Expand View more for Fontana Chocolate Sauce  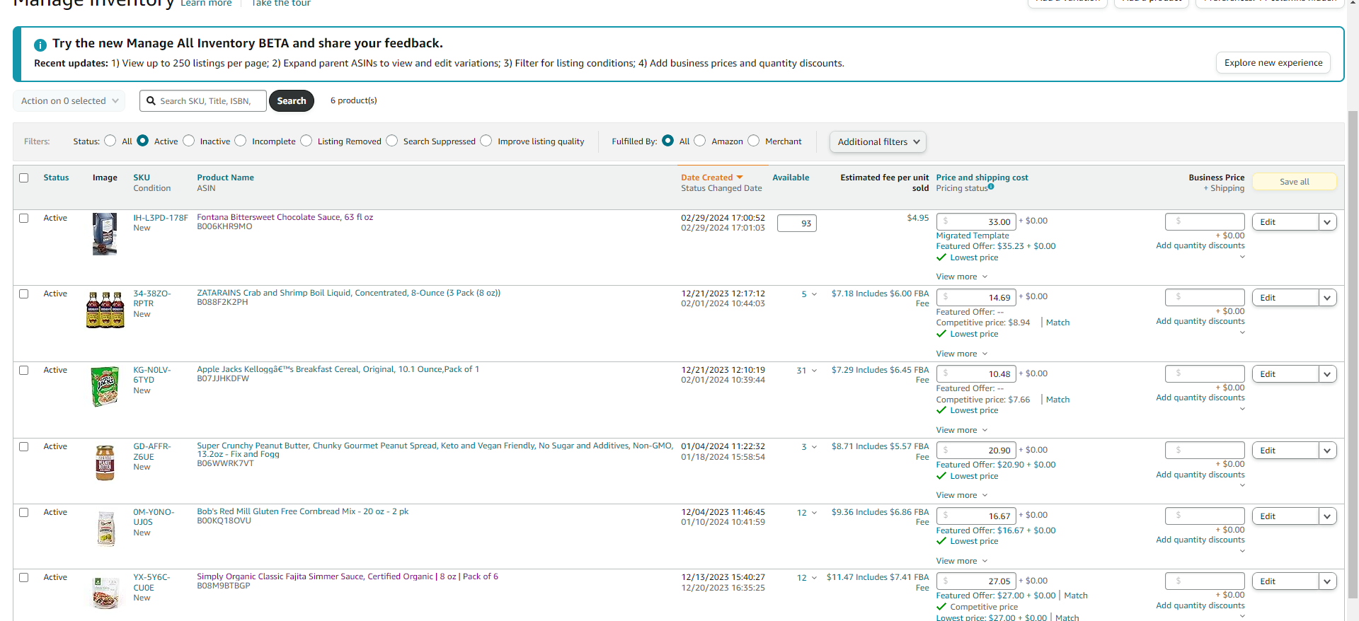click(x=961, y=277)
